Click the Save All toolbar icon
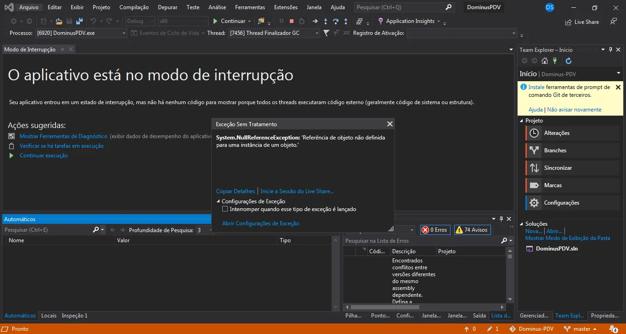This screenshot has width=626, height=334. pyautogui.click(x=79, y=21)
